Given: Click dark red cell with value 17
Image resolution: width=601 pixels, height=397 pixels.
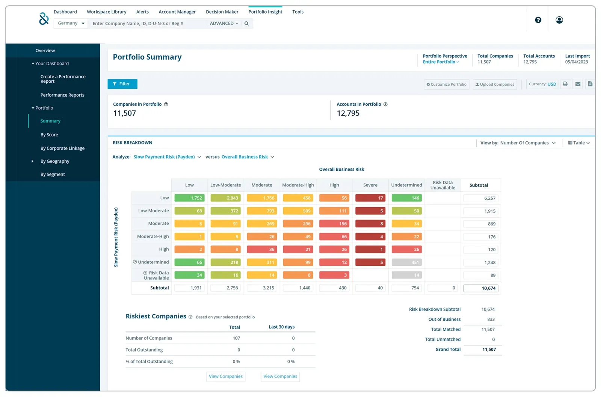Looking at the screenshot, I should (x=370, y=198).
